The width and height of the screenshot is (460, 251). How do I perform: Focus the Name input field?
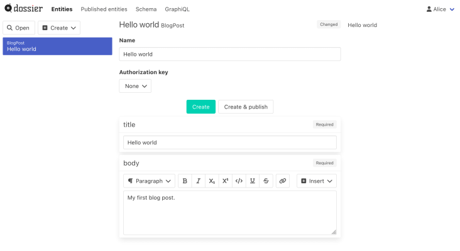pos(230,54)
